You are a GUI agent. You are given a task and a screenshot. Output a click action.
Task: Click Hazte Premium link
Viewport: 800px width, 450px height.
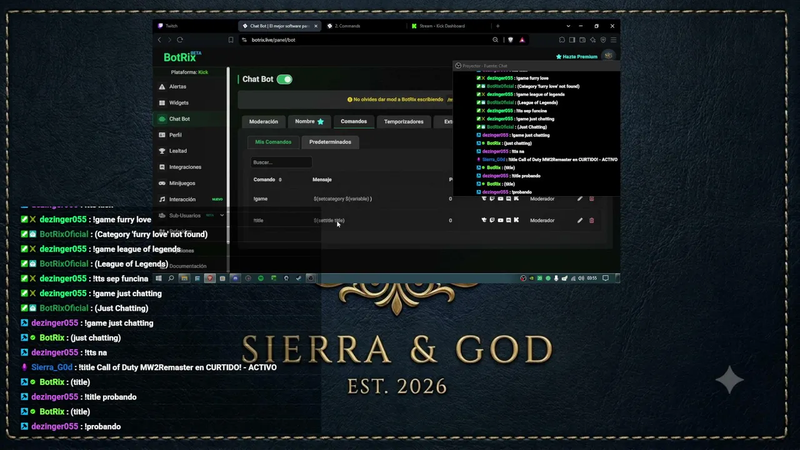[577, 57]
